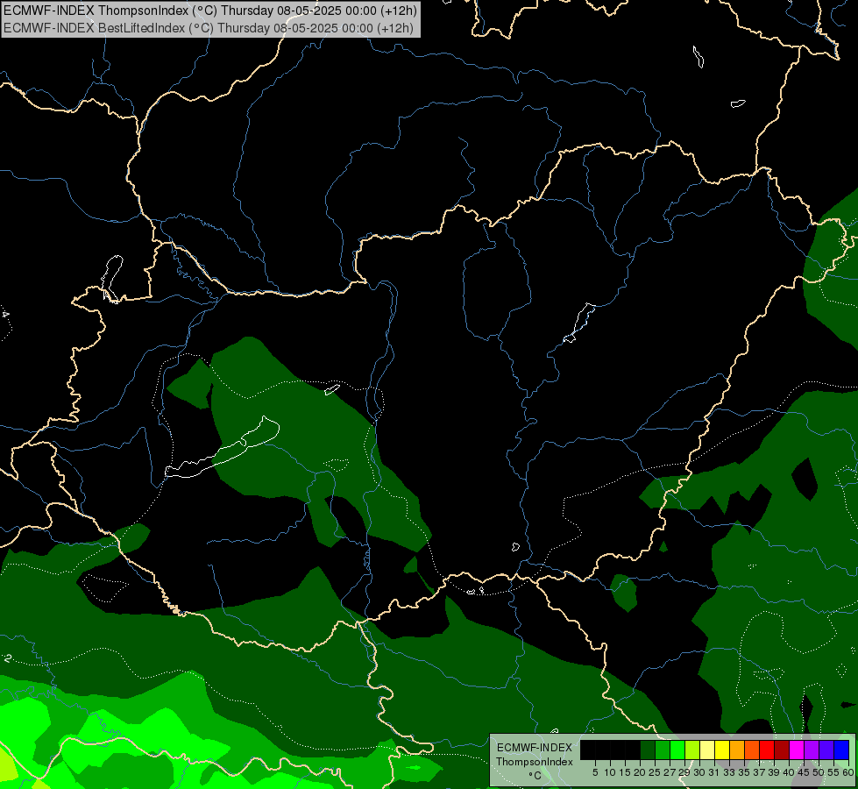Click the legend's ECMWF-INDEX label
This screenshot has height=789, width=858.
pos(534,748)
